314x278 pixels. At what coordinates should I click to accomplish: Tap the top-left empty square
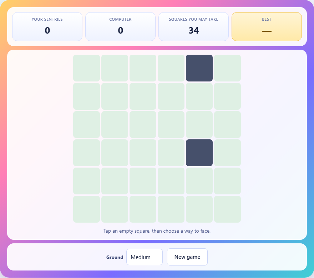(x=86, y=68)
